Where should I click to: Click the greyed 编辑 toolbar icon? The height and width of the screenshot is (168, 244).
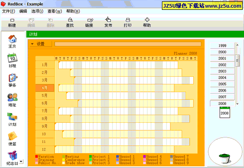[31, 23]
